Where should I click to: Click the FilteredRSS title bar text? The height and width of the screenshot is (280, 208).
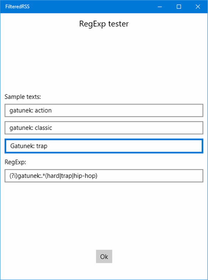[17, 7]
